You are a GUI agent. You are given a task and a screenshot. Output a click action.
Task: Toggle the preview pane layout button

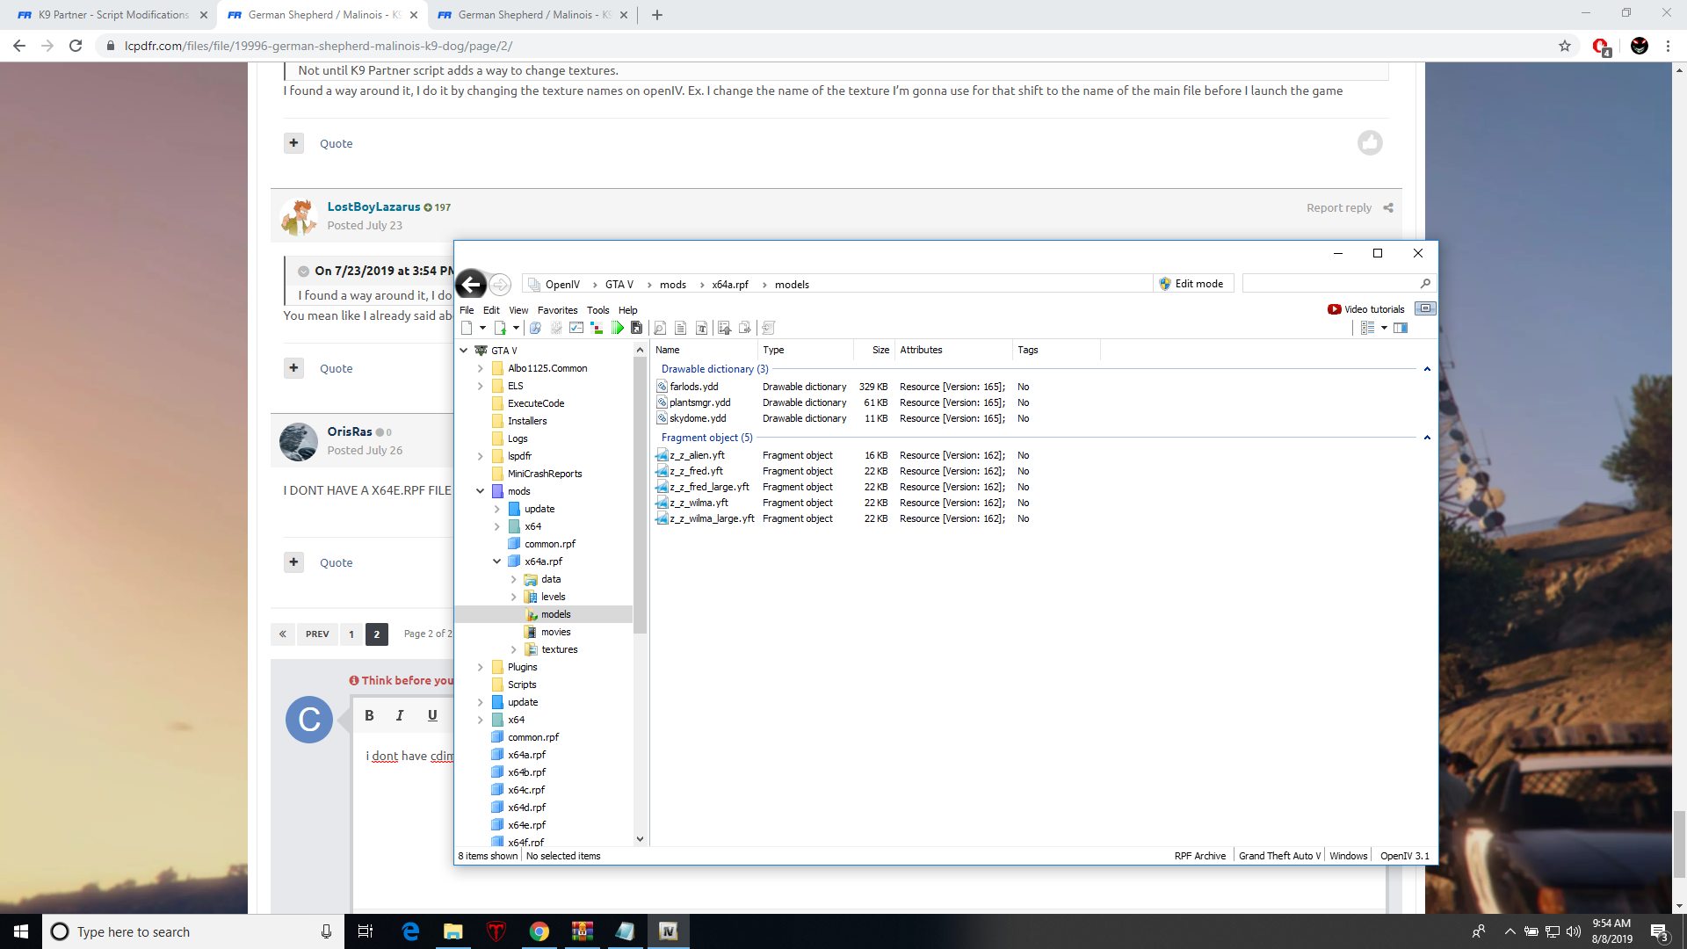click(x=1401, y=328)
